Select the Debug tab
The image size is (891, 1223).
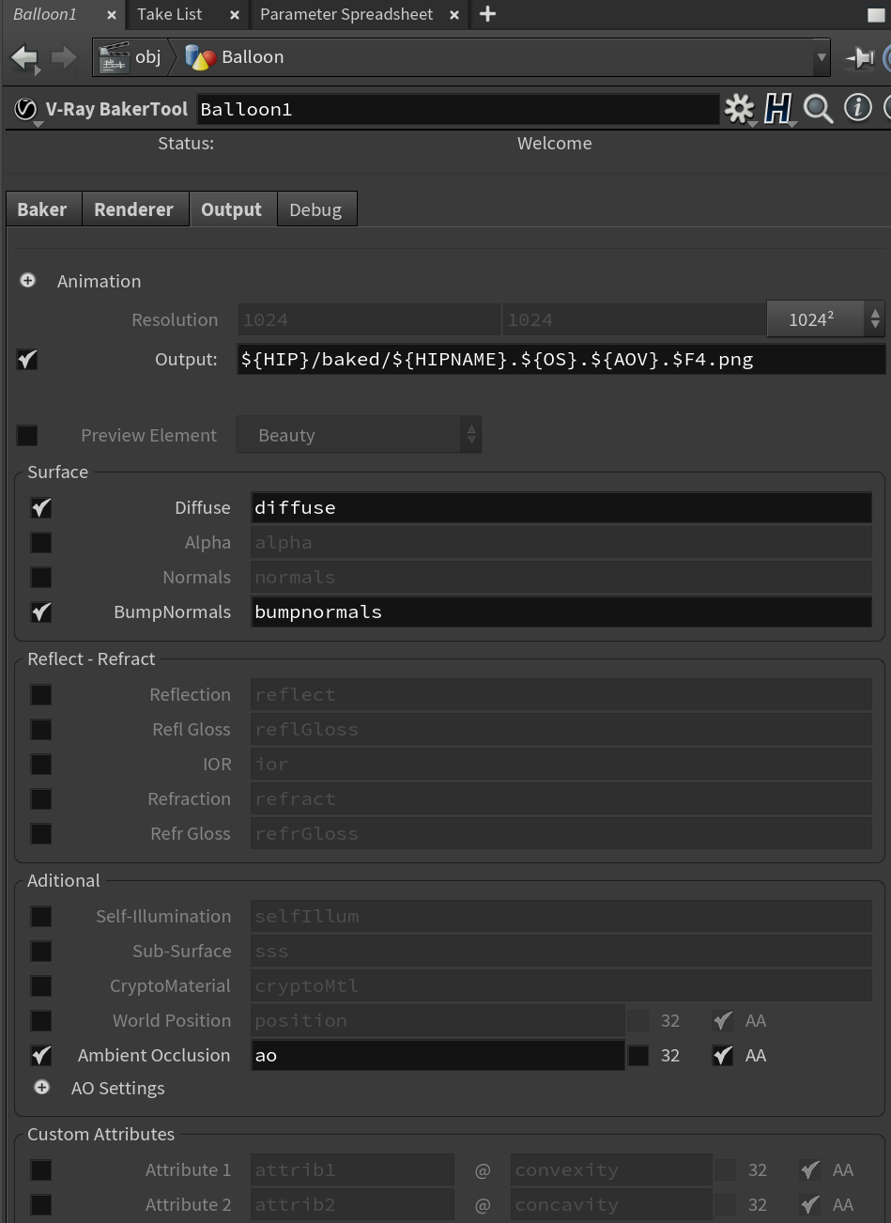tap(315, 209)
